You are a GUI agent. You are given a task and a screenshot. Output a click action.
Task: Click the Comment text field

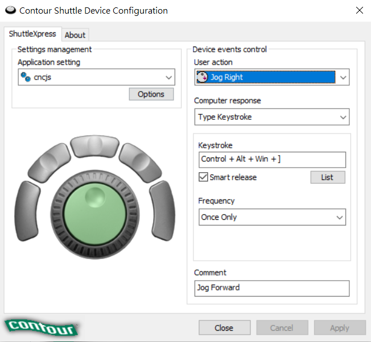point(271,287)
